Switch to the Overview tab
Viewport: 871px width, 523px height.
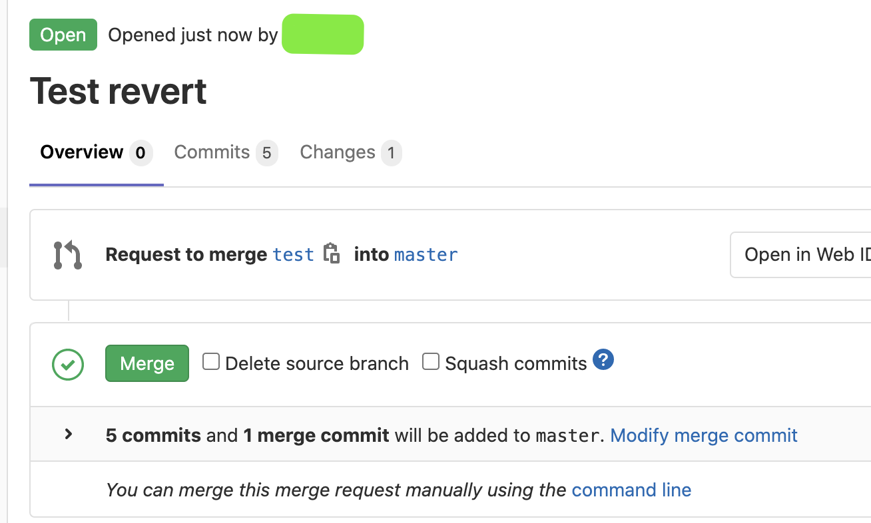click(x=82, y=152)
